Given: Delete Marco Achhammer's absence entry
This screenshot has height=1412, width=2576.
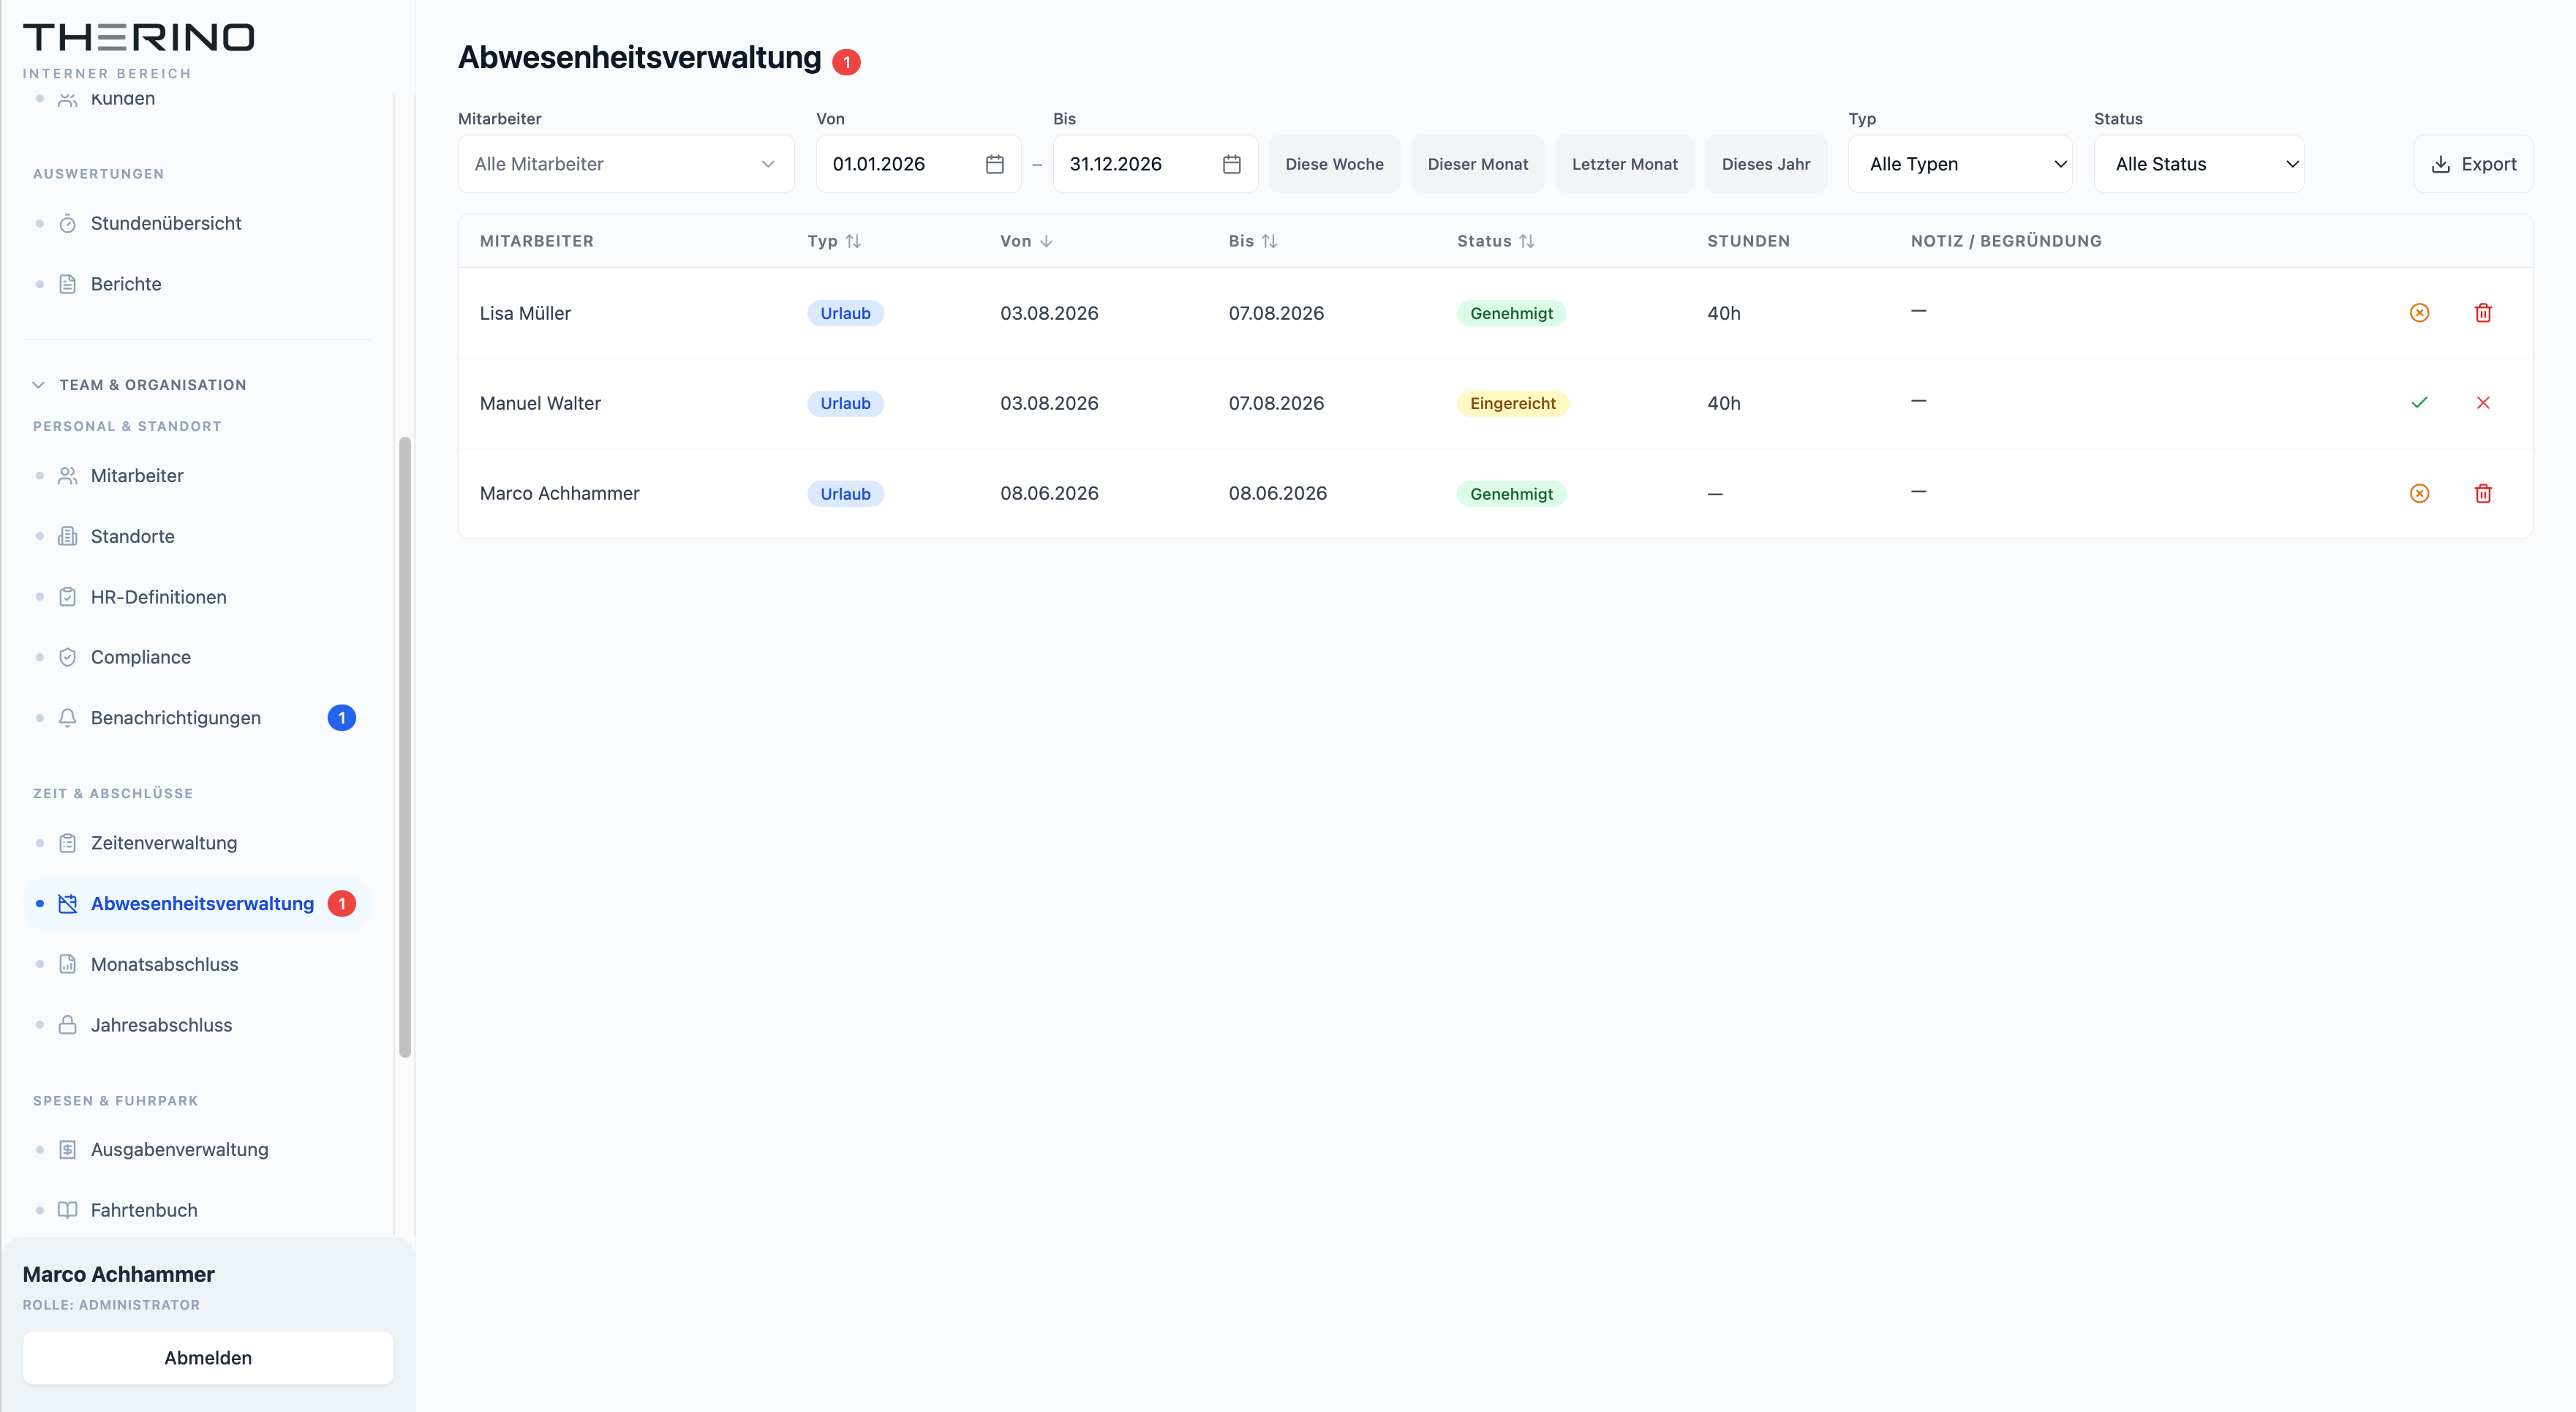Looking at the screenshot, I should pos(2483,493).
